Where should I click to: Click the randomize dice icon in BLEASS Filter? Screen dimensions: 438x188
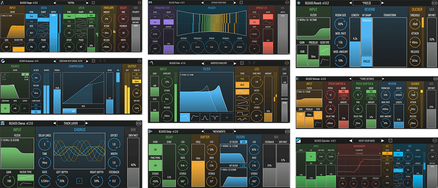[x=242, y=63]
